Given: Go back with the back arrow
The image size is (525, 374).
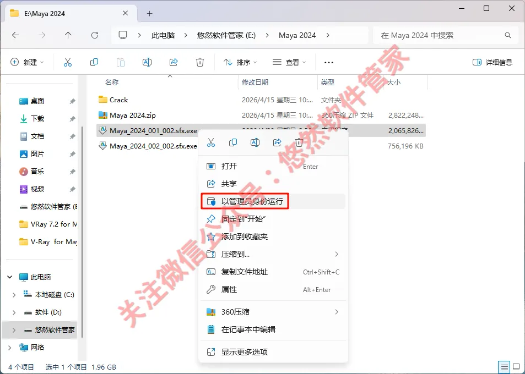Looking at the screenshot, I should click(15, 35).
